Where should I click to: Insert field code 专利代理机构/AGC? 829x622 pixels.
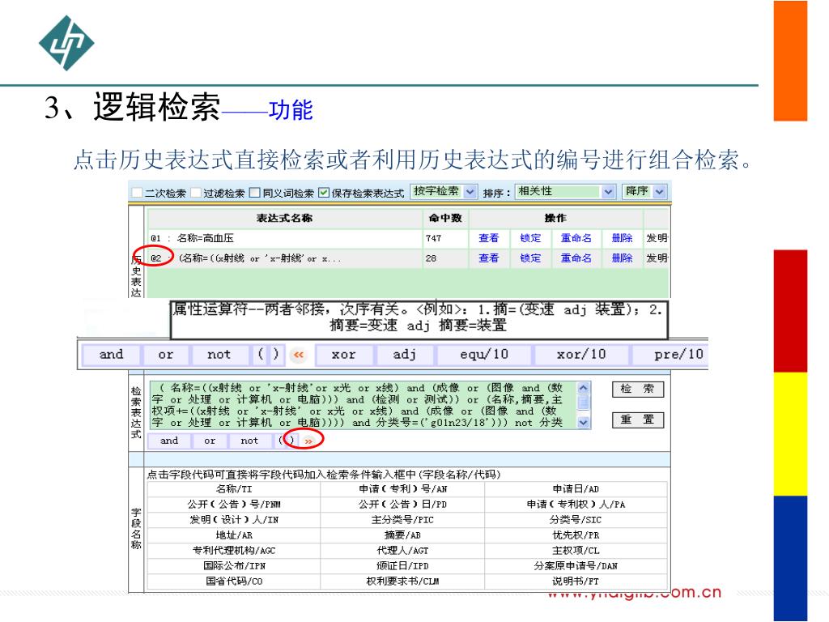coord(234,551)
